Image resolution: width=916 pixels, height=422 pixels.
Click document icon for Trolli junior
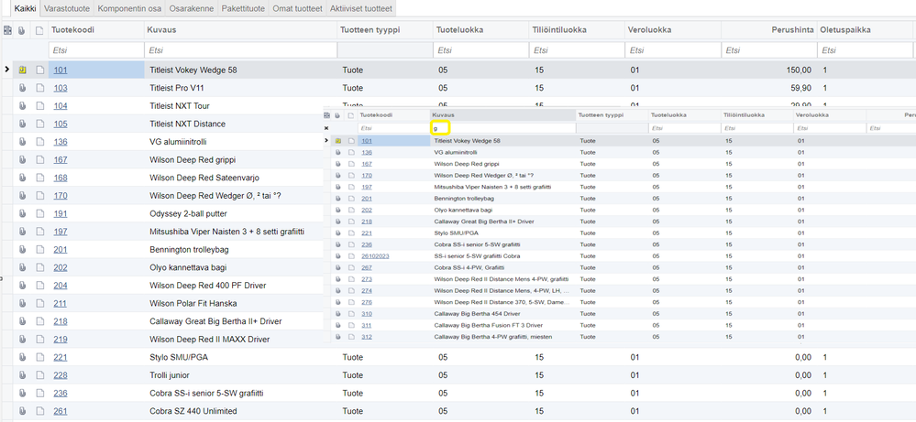coord(39,375)
